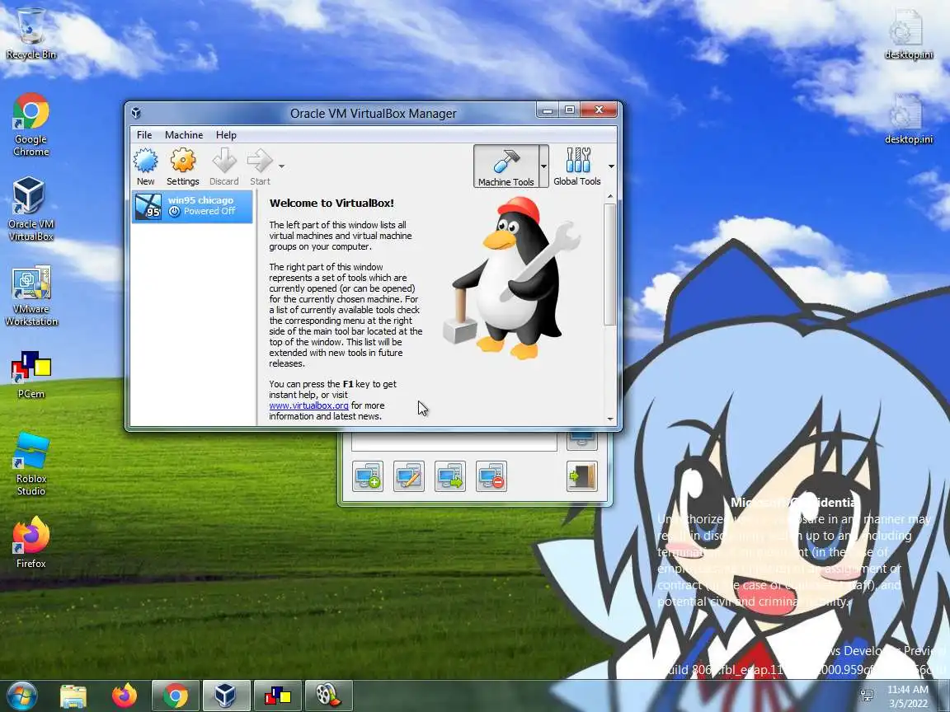Click the Chrome taskbar icon
950x712 pixels.
[175, 696]
